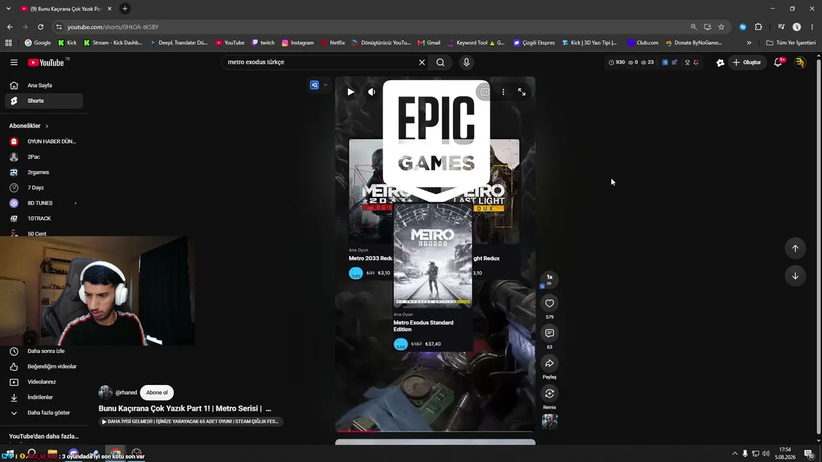Open the tab search dropdown arrow

click(x=9, y=8)
